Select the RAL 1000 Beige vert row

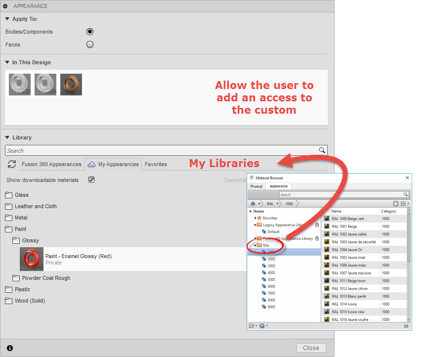coord(365,219)
